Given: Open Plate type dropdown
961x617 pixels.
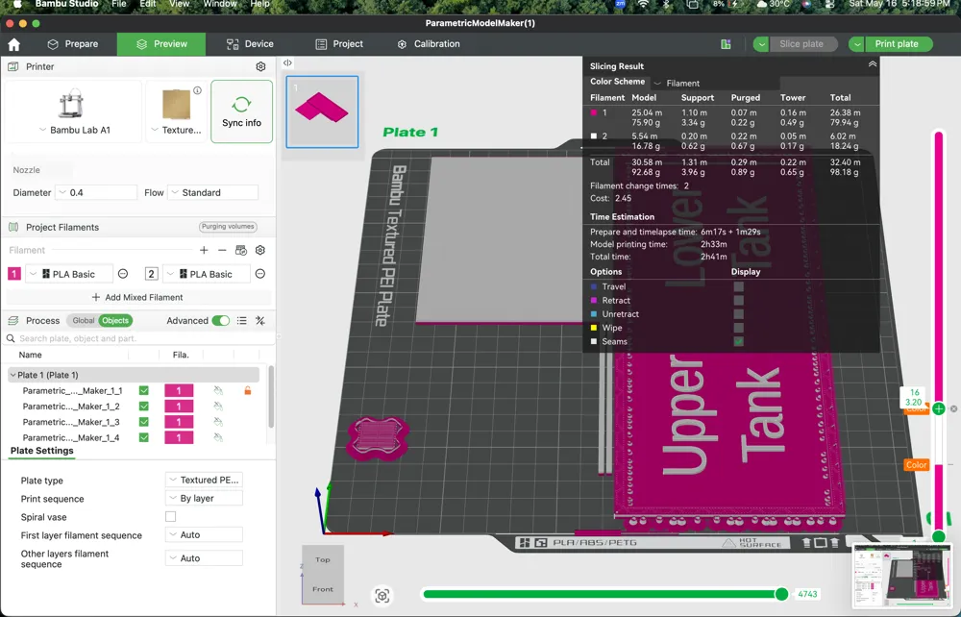Looking at the screenshot, I should click(204, 480).
